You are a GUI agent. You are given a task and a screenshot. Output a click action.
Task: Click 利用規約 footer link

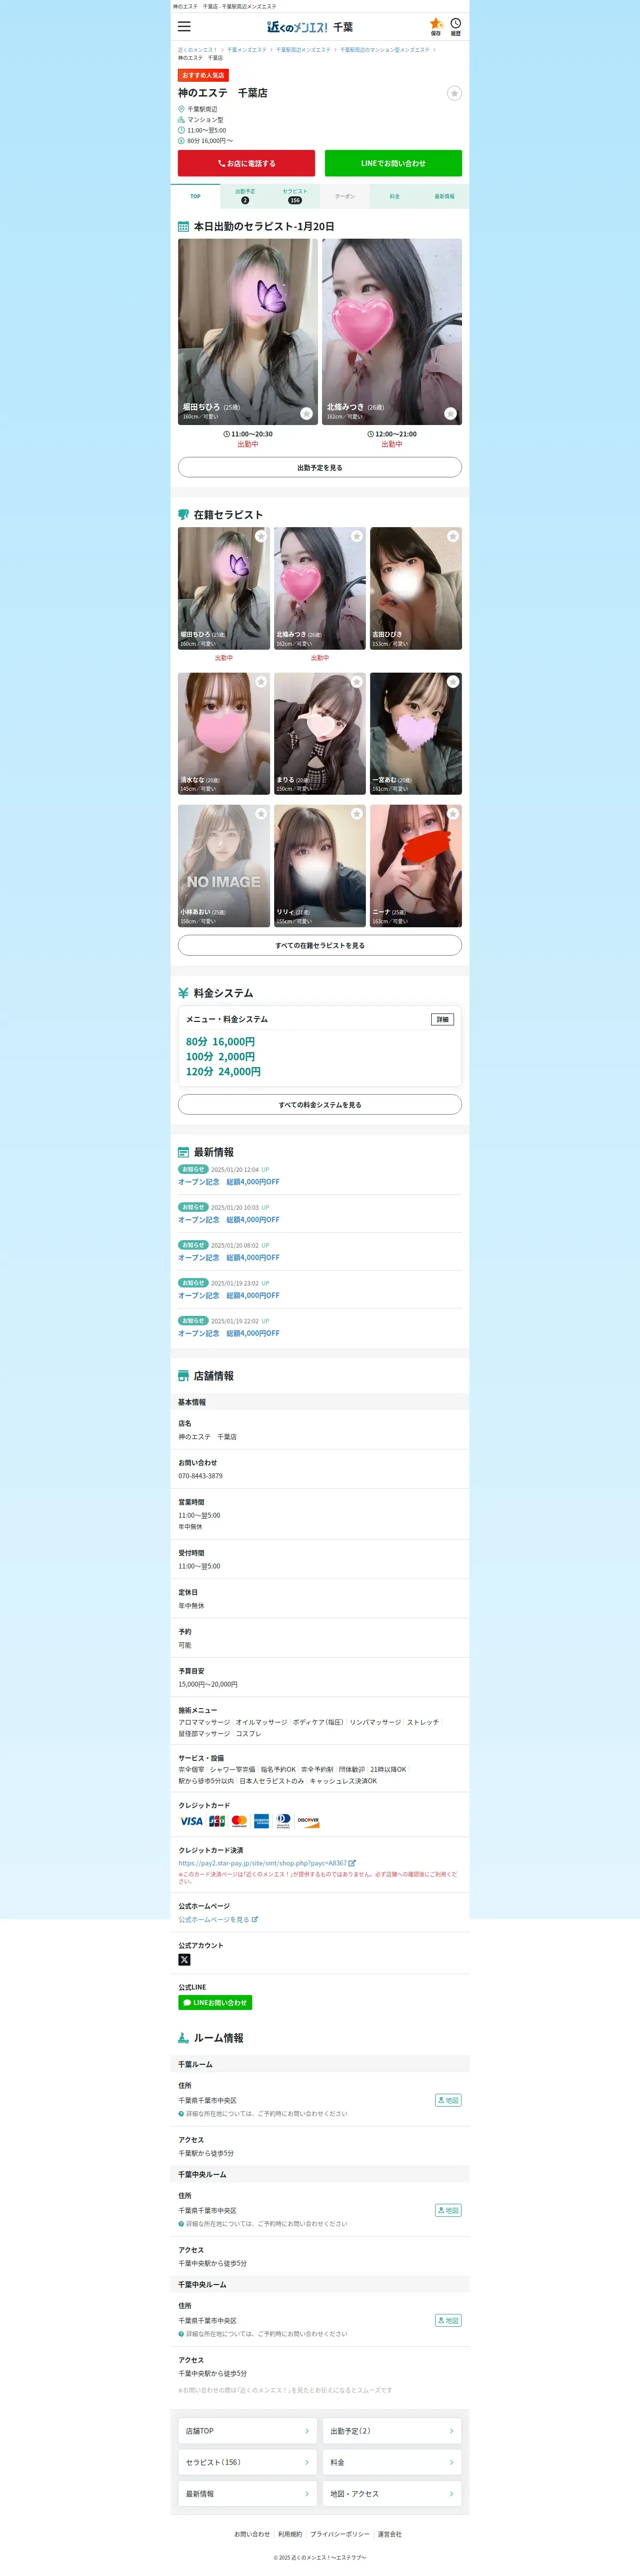[x=290, y=2534]
